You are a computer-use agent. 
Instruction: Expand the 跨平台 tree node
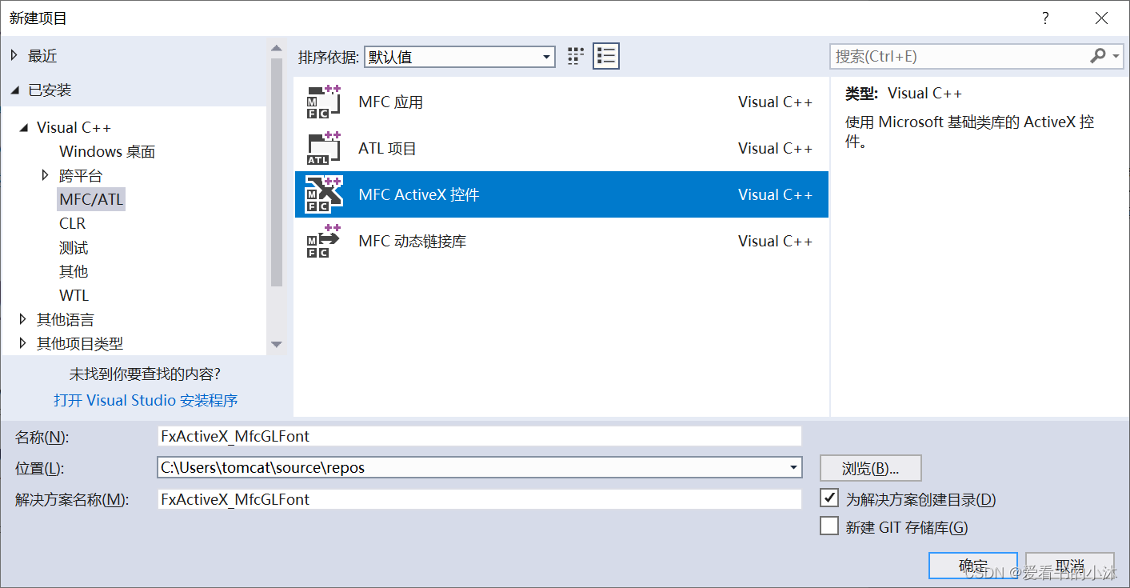[46, 174]
